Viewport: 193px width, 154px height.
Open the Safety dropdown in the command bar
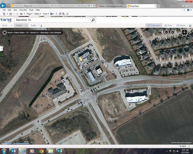(37, 14)
